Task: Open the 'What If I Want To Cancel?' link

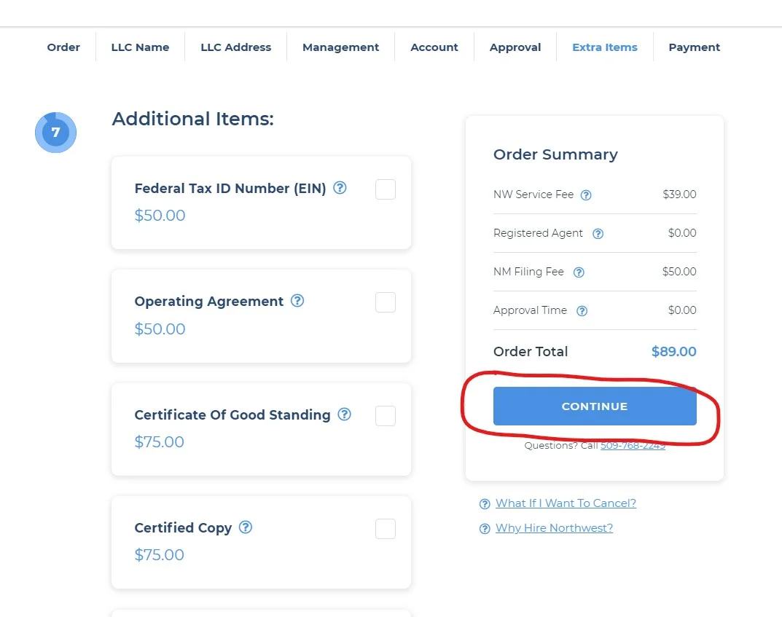Action: click(x=566, y=503)
